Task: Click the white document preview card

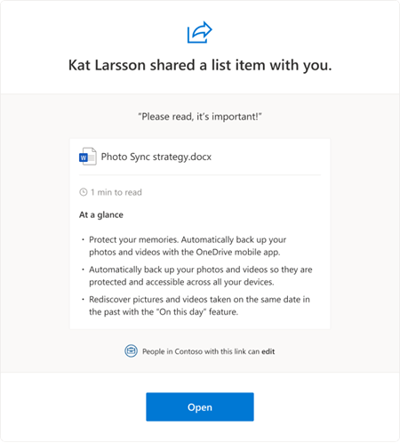Action: pyautogui.click(x=200, y=234)
